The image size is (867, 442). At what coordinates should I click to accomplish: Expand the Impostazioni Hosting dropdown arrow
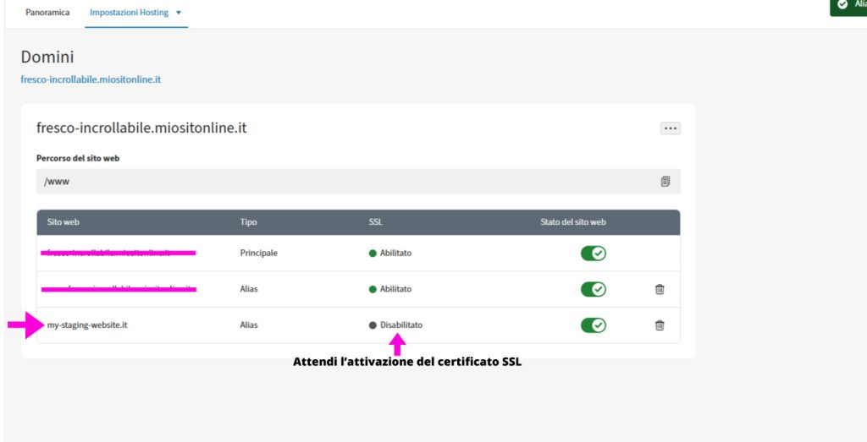(179, 14)
